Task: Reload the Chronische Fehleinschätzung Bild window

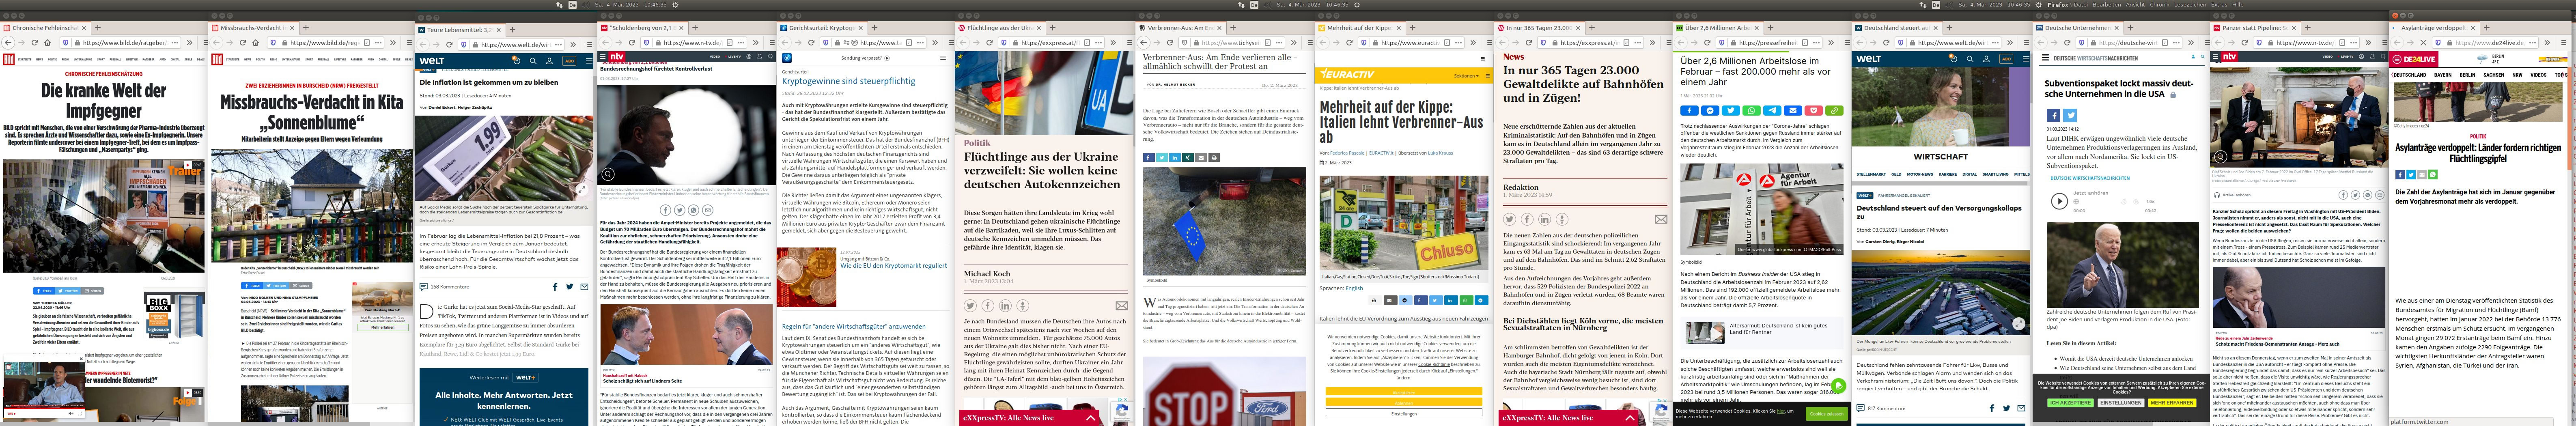Action: click(x=35, y=43)
